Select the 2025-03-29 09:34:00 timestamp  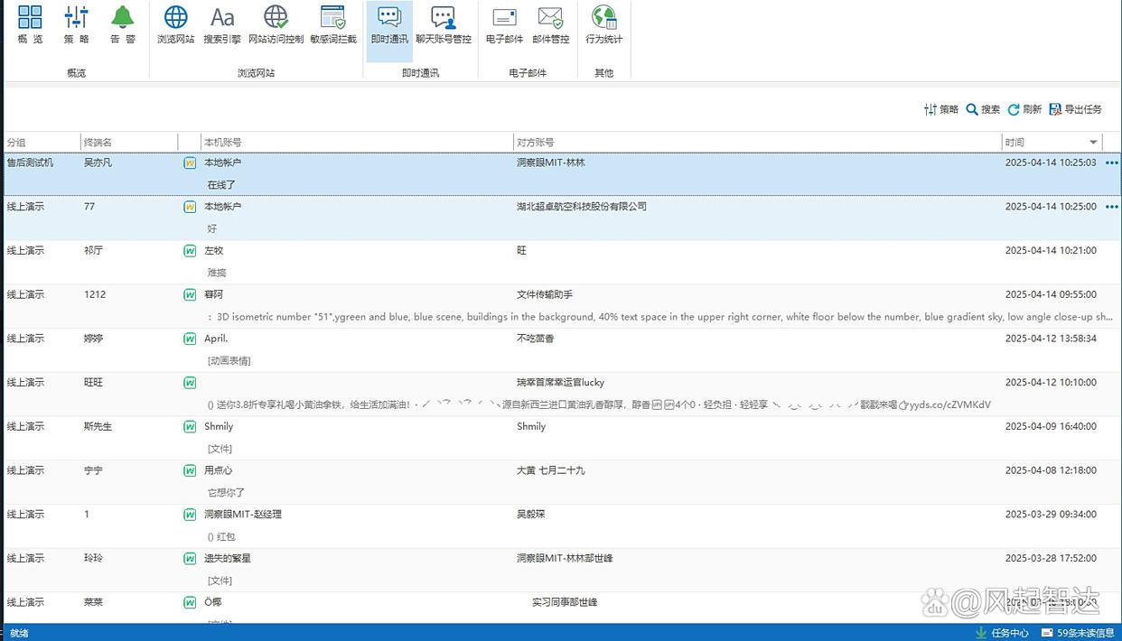(x=1051, y=515)
